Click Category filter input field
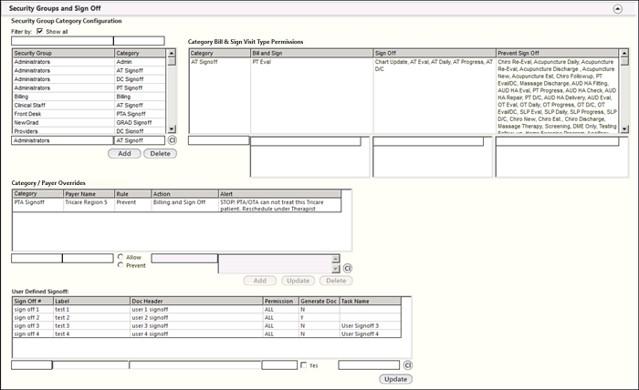Screen dimensions: 639x390 pos(139,41)
